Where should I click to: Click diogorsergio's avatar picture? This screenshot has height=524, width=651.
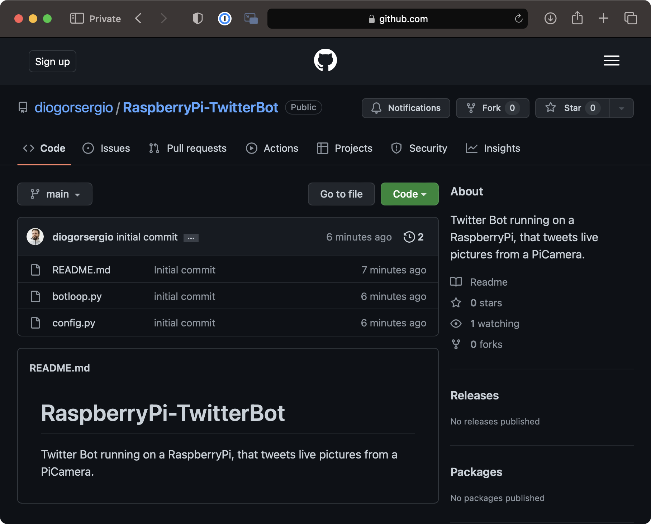tap(35, 237)
